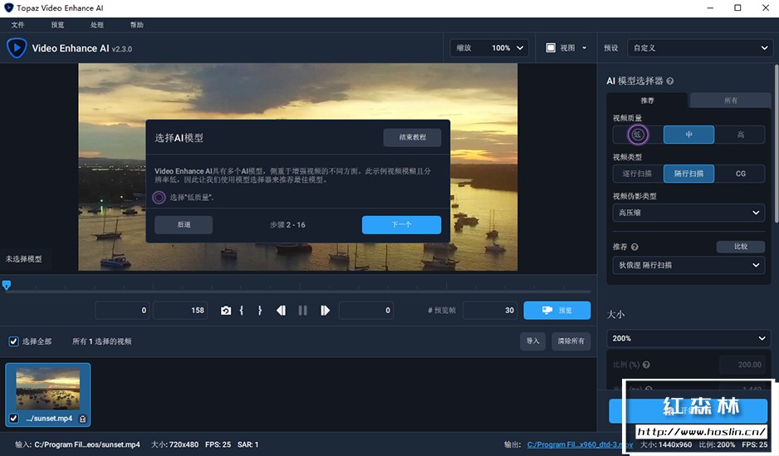Click 下一个 button in tutorial dialog
The height and width of the screenshot is (456, 779).
click(x=401, y=224)
